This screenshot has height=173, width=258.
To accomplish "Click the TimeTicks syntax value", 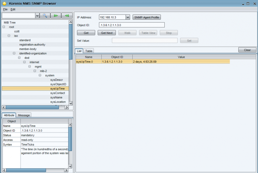I will tap(28, 144).
